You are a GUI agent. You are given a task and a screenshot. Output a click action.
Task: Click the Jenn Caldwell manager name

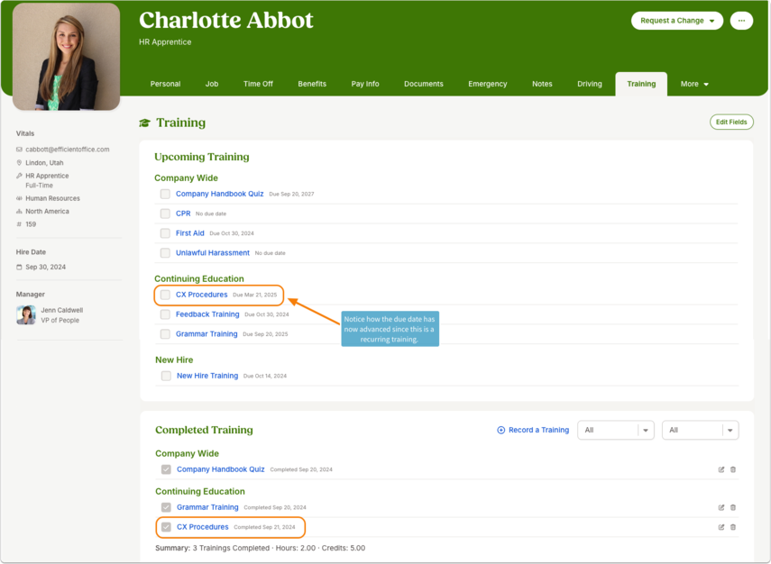pyautogui.click(x=62, y=311)
